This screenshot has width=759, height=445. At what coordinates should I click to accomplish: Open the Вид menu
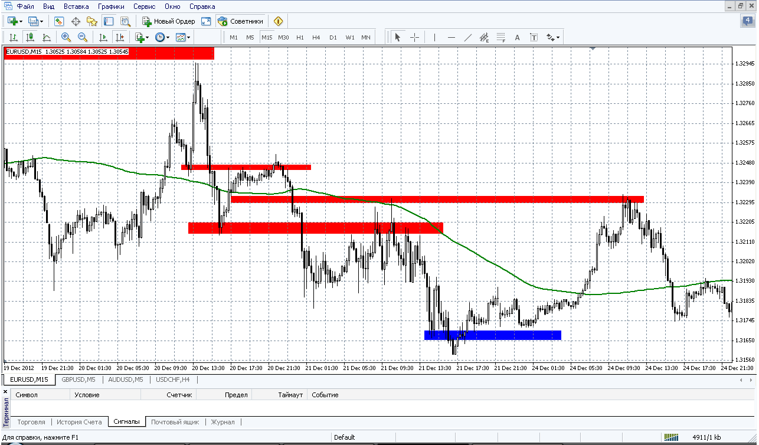(x=49, y=6)
